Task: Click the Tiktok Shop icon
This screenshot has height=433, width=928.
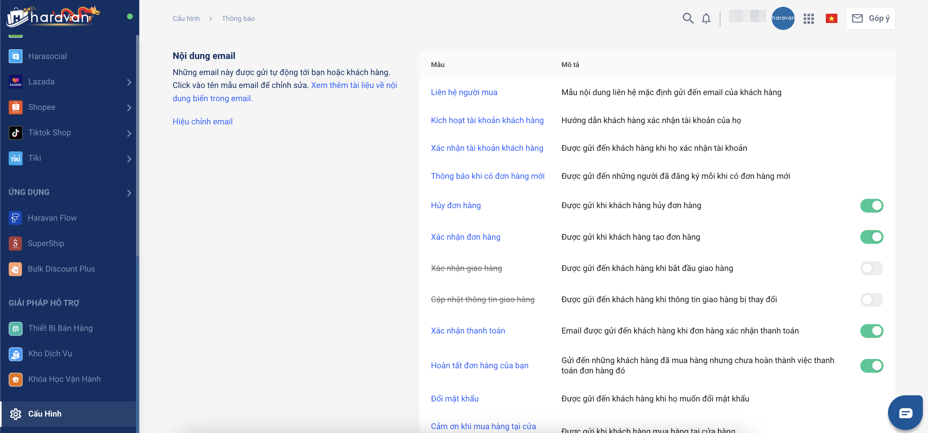Action: [x=15, y=133]
